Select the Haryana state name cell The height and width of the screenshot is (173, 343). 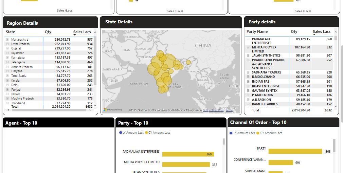pyautogui.click(x=17, y=71)
